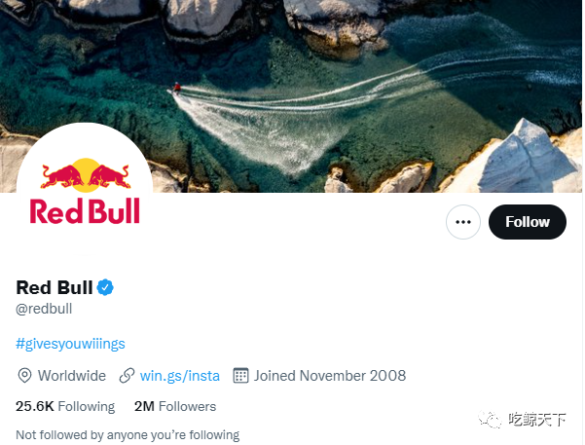Click the location pin icon

(x=24, y=376)
